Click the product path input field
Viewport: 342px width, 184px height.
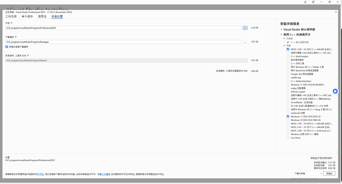[x=123, y=28]
